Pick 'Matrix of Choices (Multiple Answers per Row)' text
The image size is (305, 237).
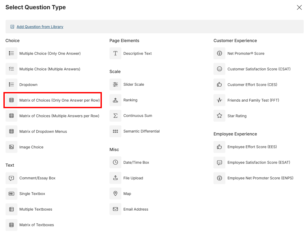click(59, 116)
